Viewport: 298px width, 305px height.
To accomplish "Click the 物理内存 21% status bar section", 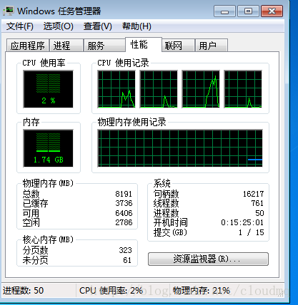I will tap(227, 290).
